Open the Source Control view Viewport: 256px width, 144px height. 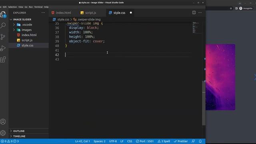pos(3,37)
